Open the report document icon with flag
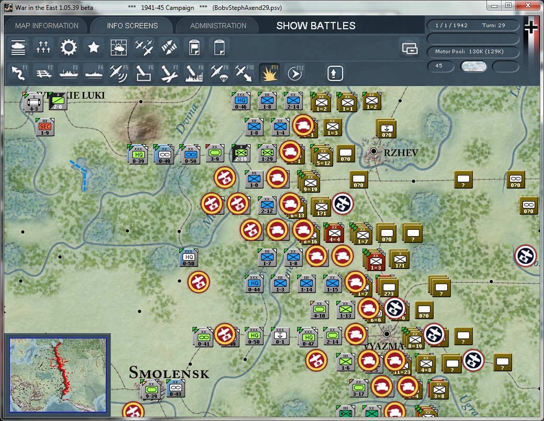 coord(194,48)
